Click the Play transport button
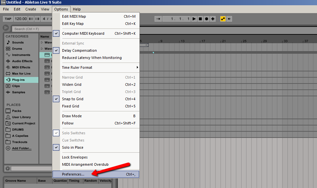This screenshot has height=188, width=317. (x=194, y=19)
